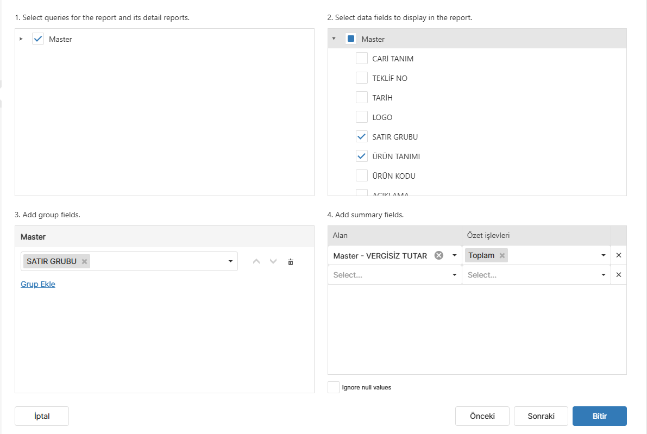Delete the empty summary field row

(619, 275)
